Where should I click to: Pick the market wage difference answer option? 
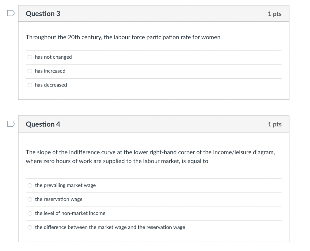(x=30, y=227)
